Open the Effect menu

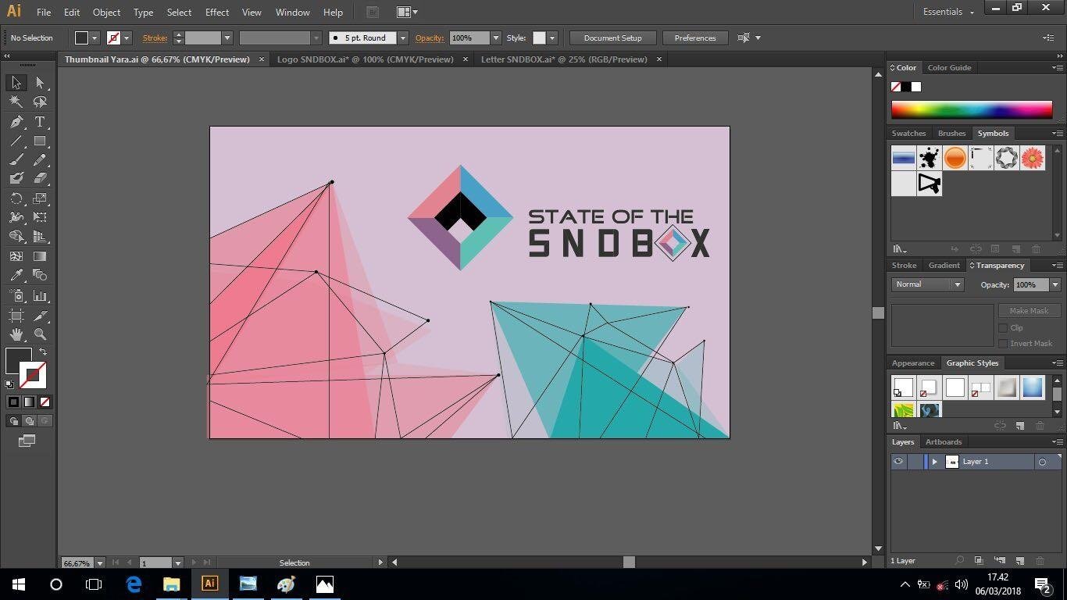tap(217, 12)
